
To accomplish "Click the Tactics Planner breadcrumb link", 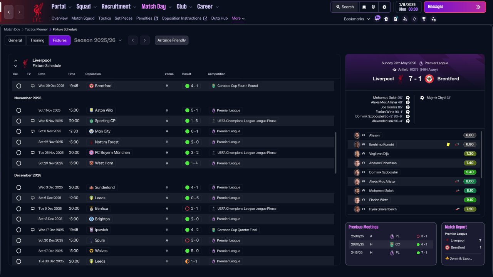I will (x=37, y=29).
